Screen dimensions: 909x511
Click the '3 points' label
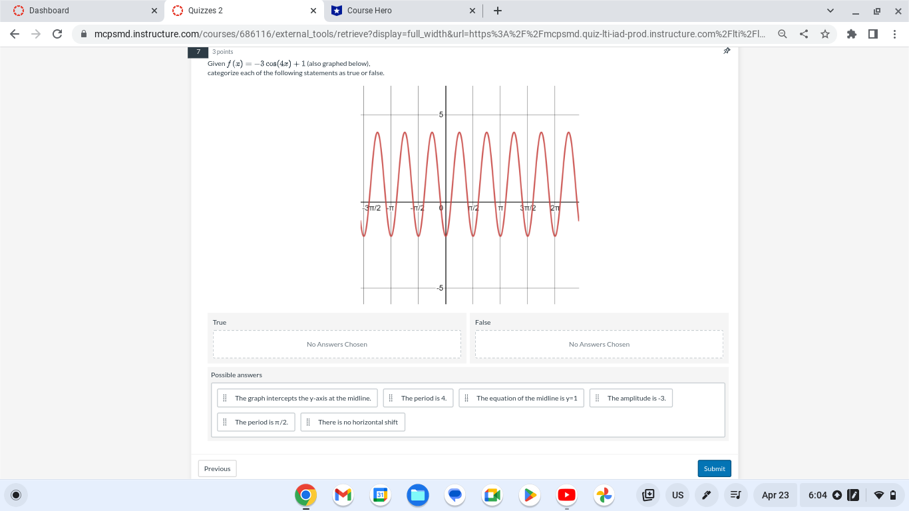(x=223, y=52)
